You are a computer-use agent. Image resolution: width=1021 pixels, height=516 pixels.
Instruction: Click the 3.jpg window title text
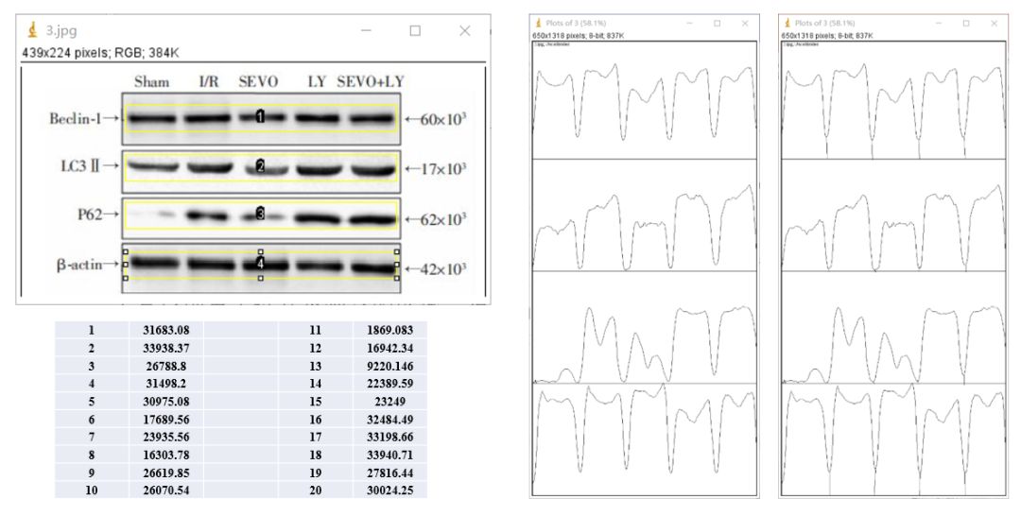[61, 30]
